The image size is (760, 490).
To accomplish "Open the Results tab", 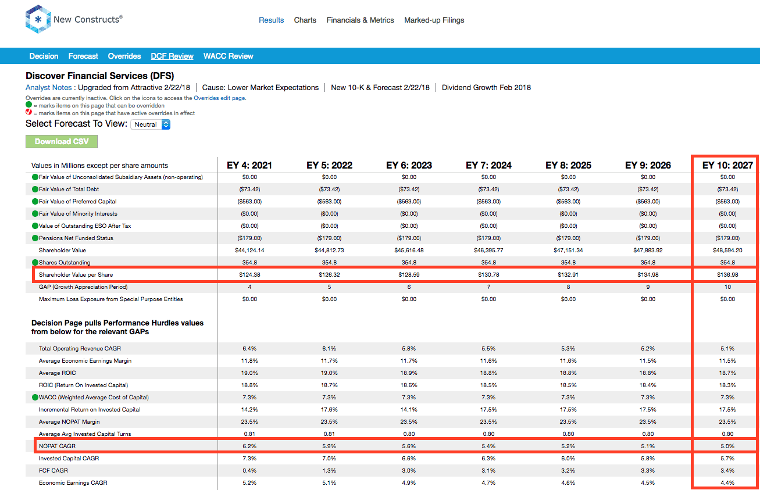I will point(272,20).
